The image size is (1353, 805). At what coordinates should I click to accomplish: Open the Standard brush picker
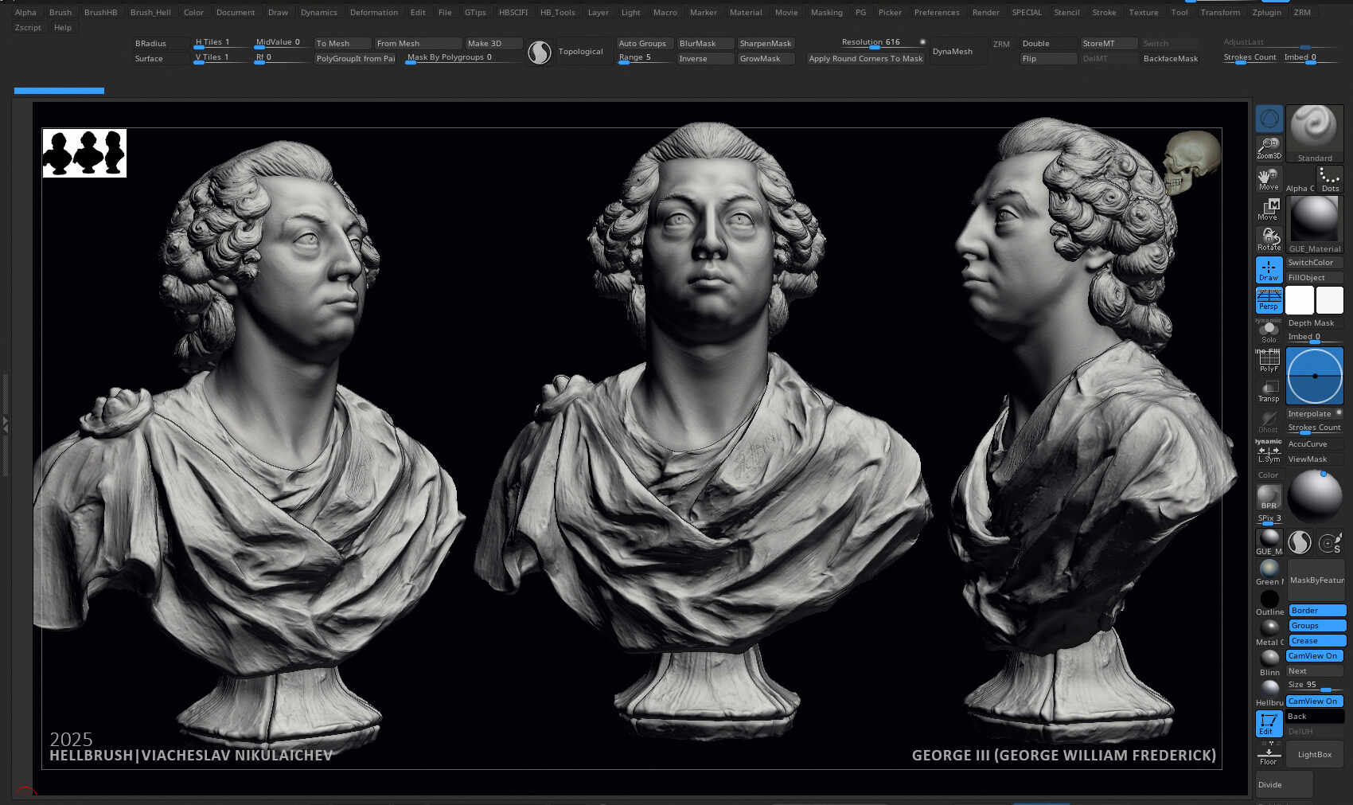pyautogui.click(x=1314, y=132)
